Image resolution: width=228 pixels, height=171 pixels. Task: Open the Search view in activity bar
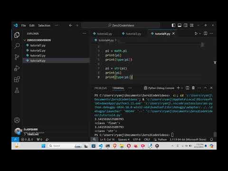(x=17, y=46)
